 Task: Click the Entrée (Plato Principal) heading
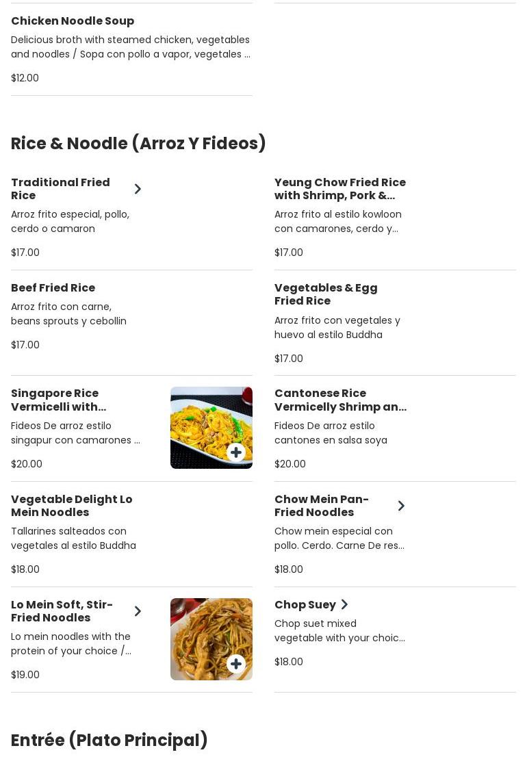click(110, 741)
